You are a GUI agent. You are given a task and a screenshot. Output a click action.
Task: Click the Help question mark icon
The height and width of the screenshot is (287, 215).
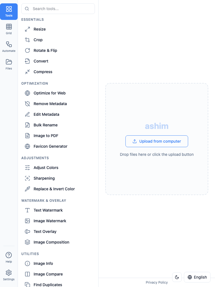(x=9, y=255)
